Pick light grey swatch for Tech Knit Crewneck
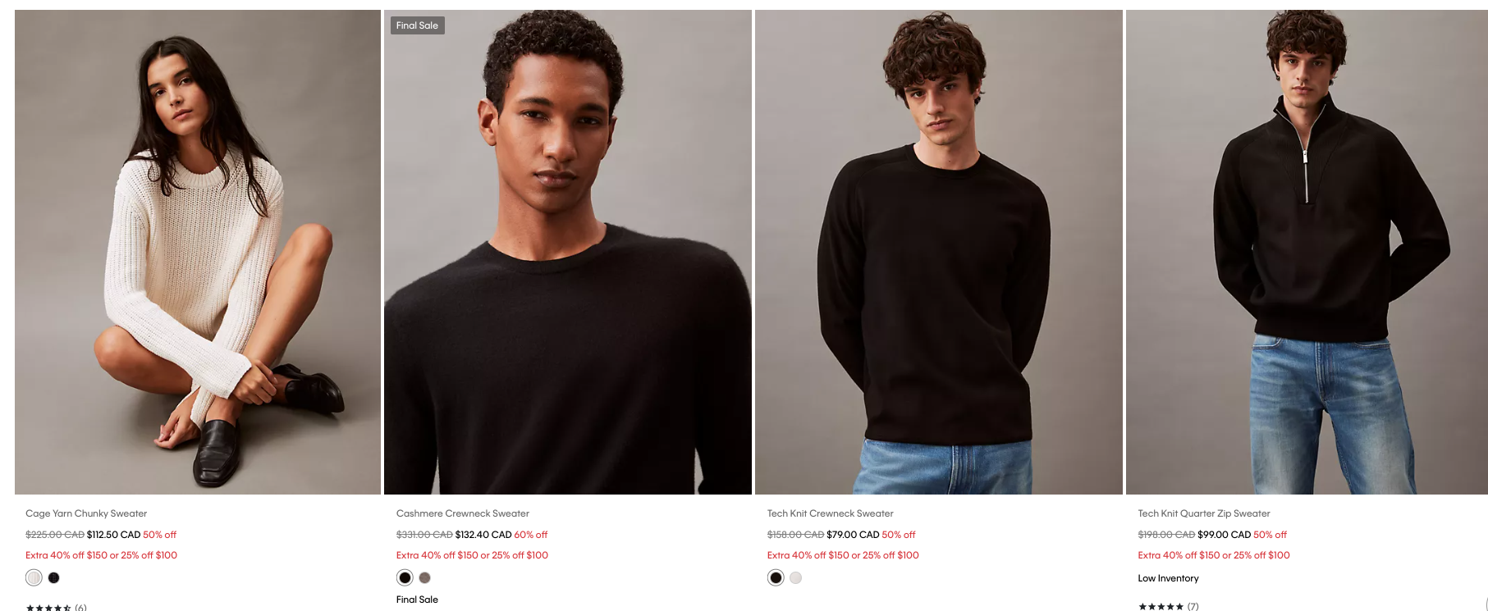 (x=796, y=577)
